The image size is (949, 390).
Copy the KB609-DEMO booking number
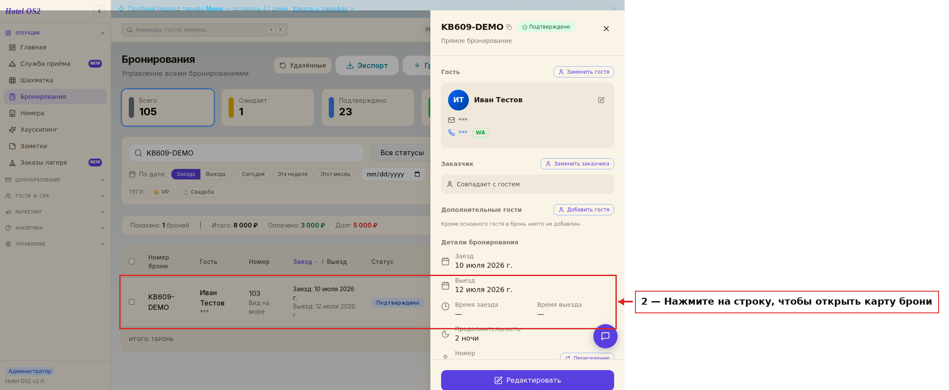(509, 27)
